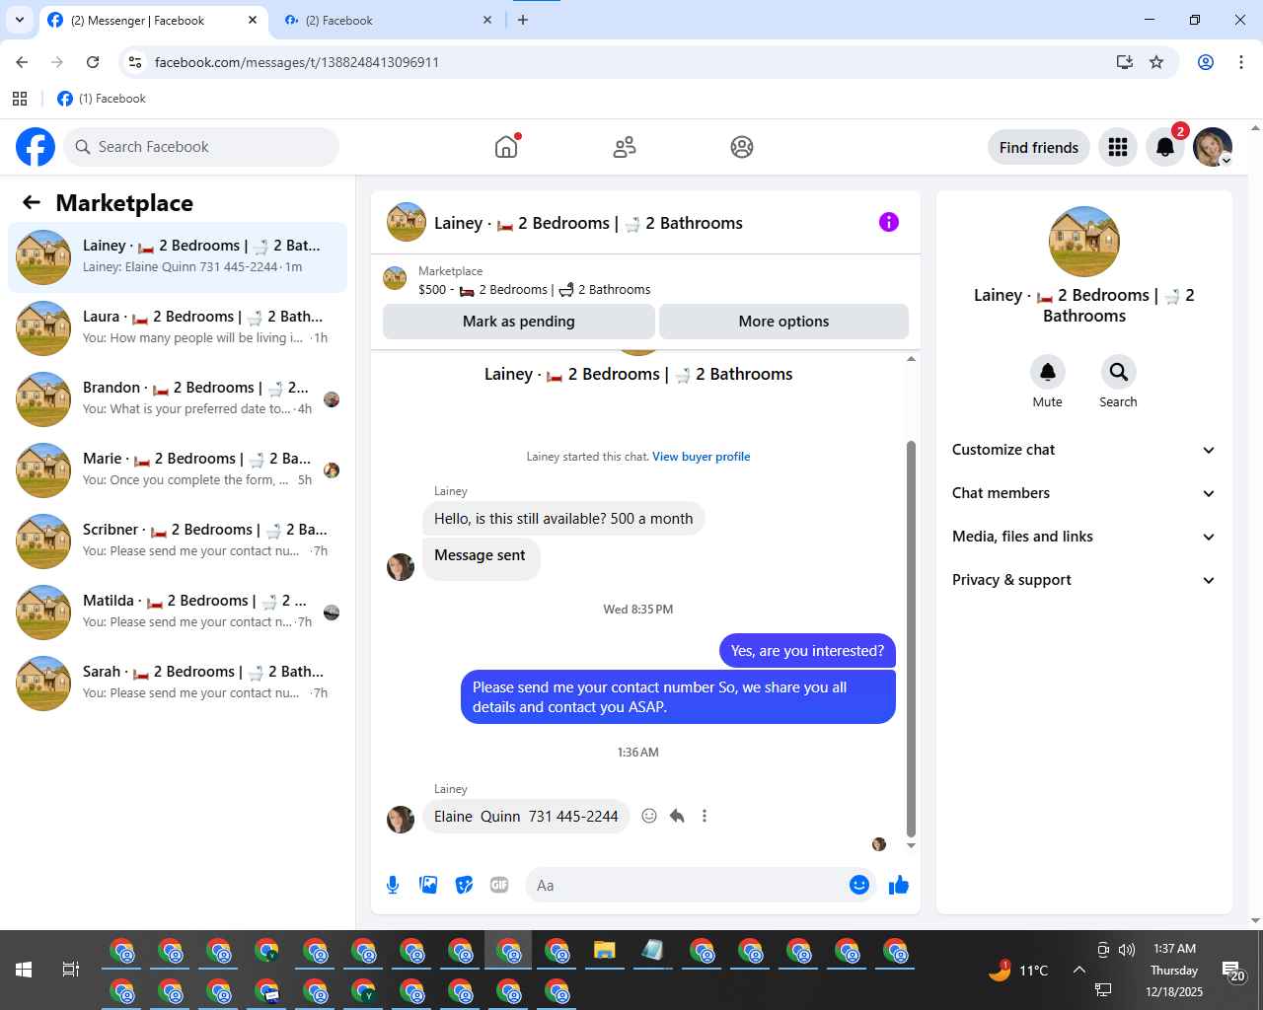1263x1010 pixels.
Task: Open Chrome tab search dropdown
Action: click(20, 20)
